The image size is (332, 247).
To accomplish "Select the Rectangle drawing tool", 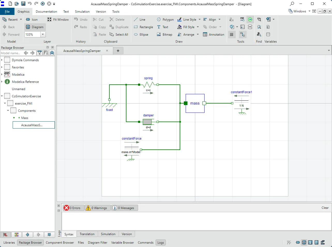I will click(x=144, y=27).
